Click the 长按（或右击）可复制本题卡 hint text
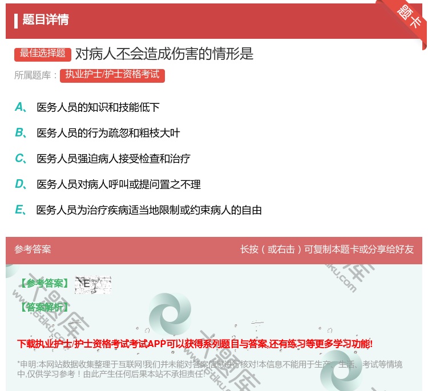 (x=327, y=249)
